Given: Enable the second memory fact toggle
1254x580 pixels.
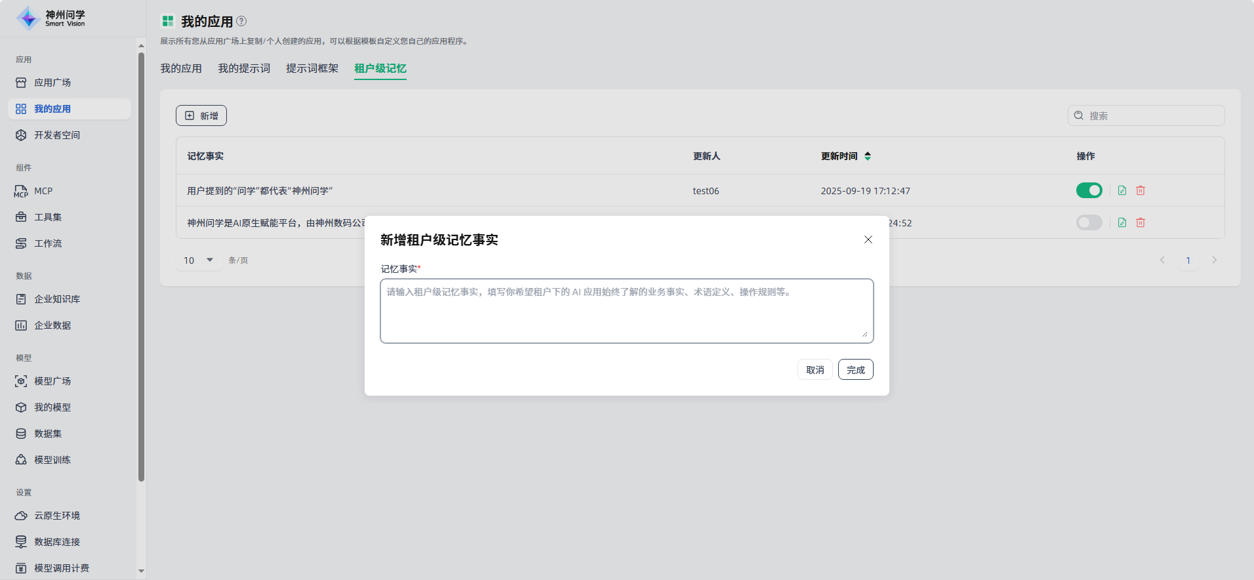Looking at the screenshot, I should click(x=1089, y=222).
